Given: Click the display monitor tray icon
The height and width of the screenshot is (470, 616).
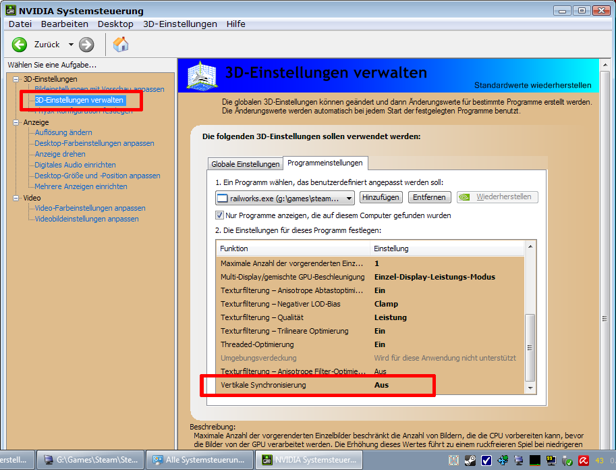Looking at the screenshot, I should [x=519, y=460].
